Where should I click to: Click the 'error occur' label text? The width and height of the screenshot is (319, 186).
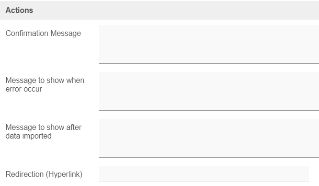(23, 89)
